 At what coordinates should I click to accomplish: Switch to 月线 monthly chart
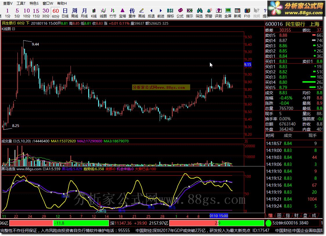coord(84,13)
